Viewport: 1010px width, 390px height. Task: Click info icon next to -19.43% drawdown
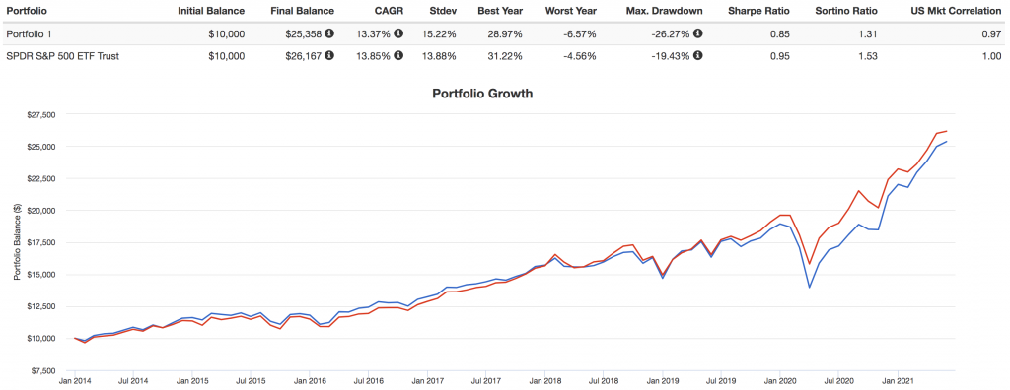698,55
